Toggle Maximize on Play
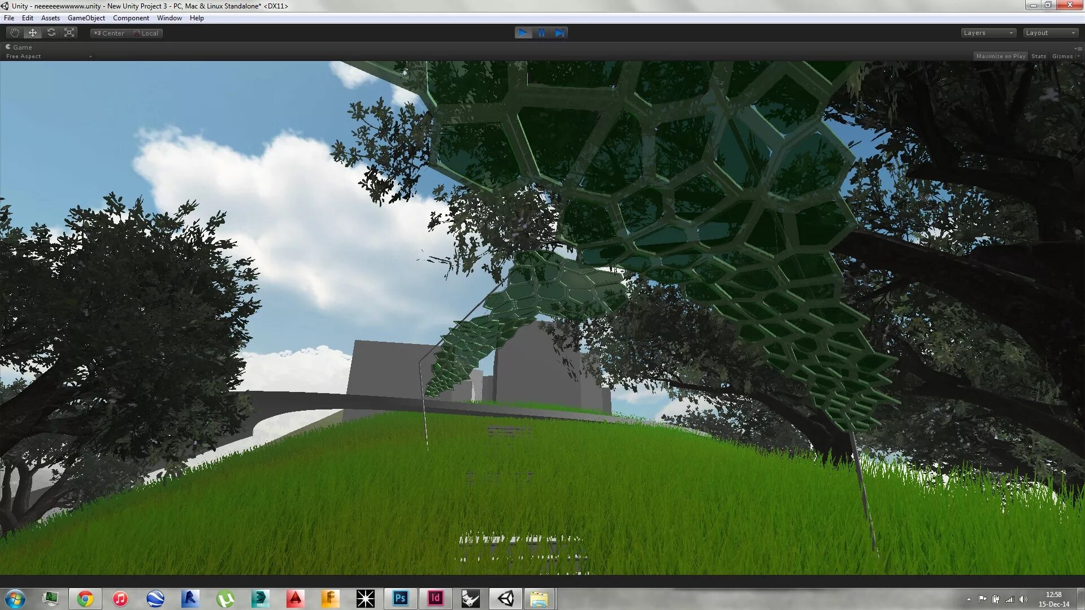 (1000, 56)
